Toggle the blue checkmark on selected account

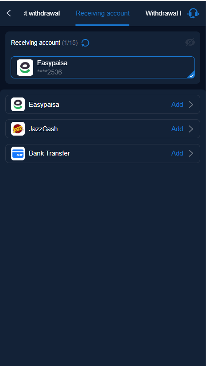(191, 75)
